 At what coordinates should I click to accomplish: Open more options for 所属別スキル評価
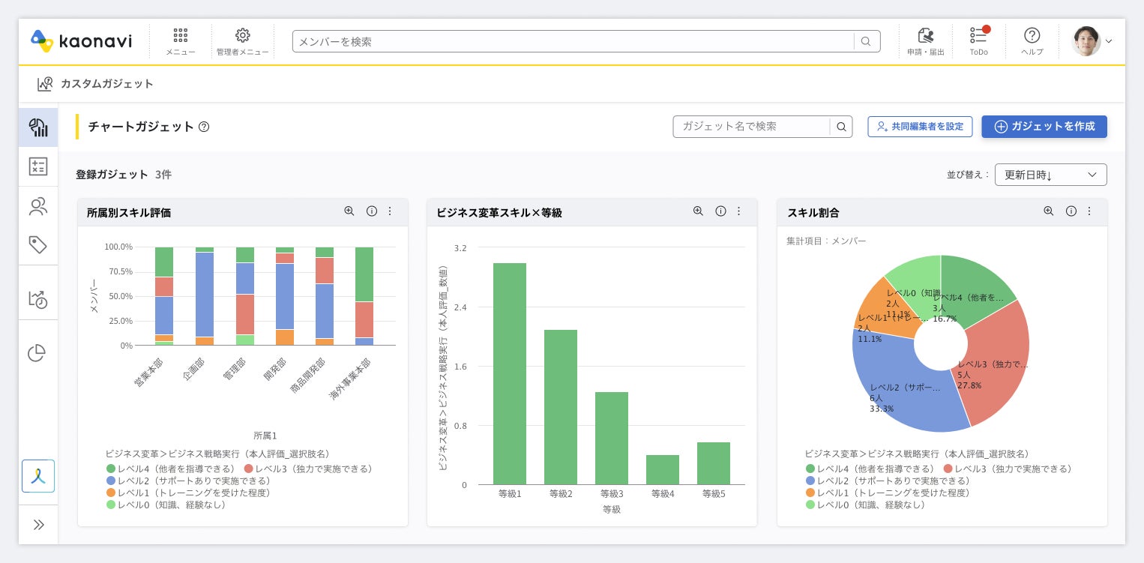point(390,211)
